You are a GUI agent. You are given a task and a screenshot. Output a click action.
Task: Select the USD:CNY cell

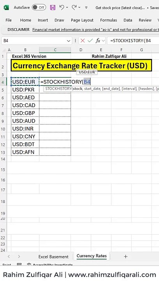(25, 136)
